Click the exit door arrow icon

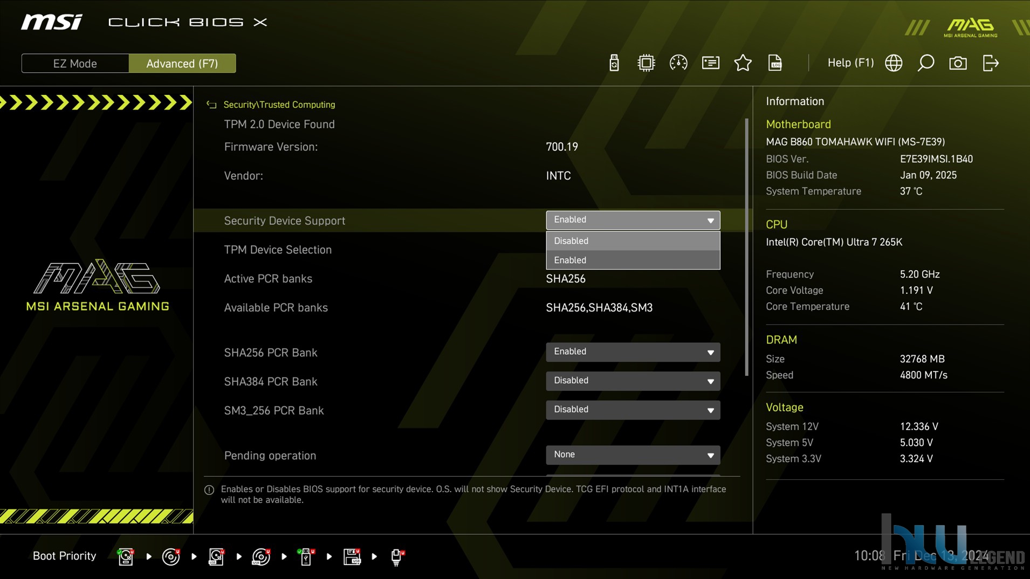pyautogui.click(x=991, y=63)
